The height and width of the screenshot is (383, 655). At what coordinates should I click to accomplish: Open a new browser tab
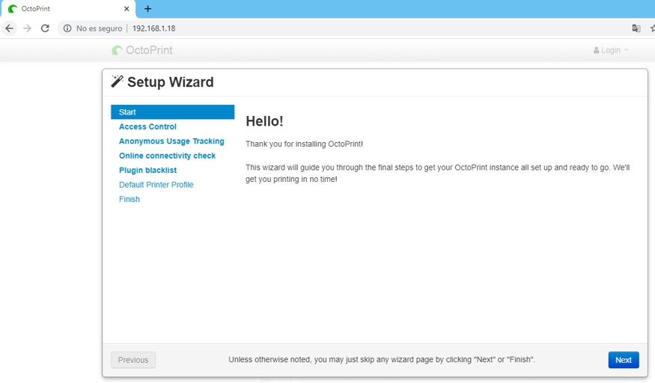[147, 9]
